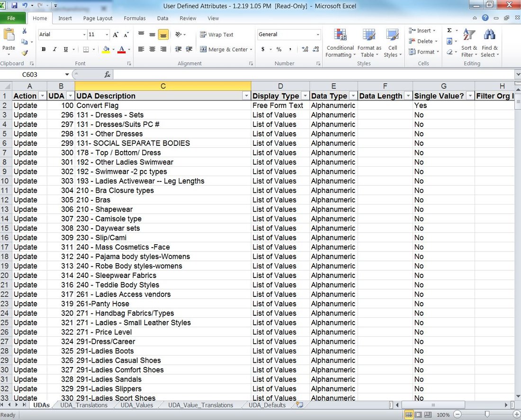
Task: Click the Paste clipboard icon
Action: pos(9,35)
